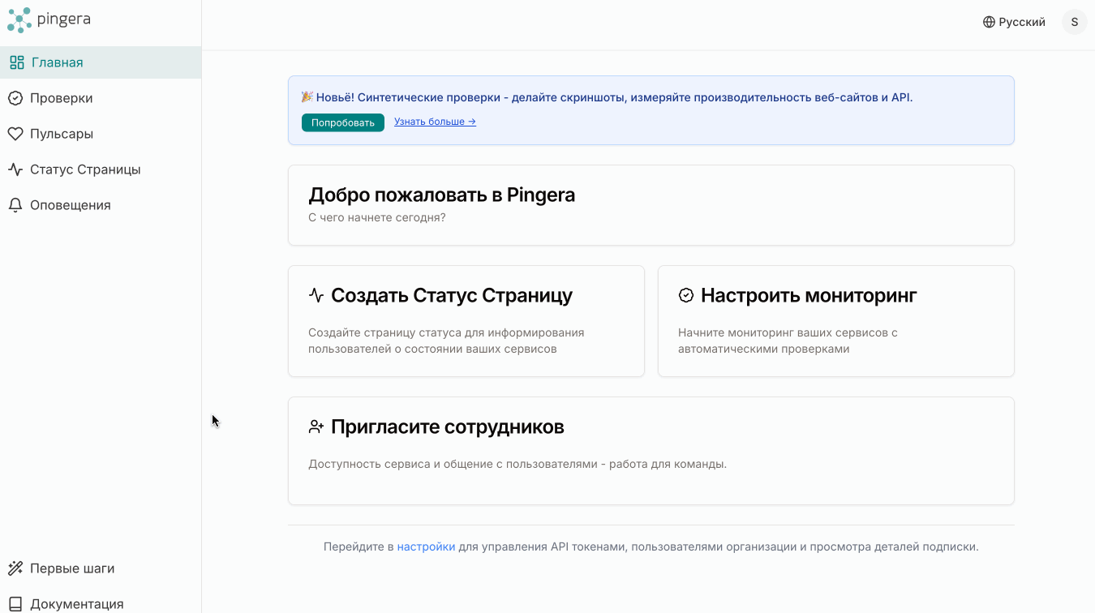The height and width of the screenshot is (613, 1095).
Task: Click the Статус Страницы pulse icon in sidebar
Action: pos(15,169)
